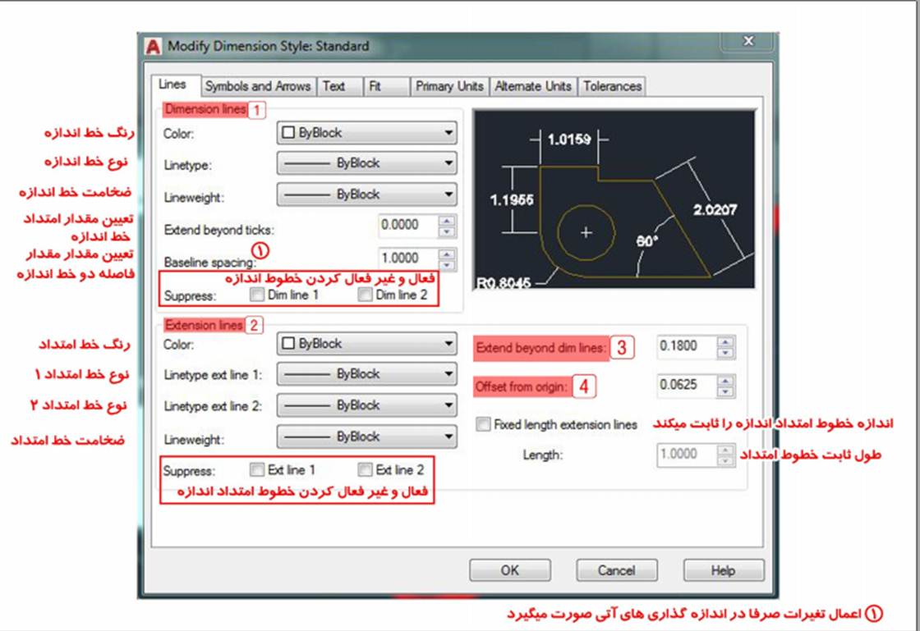Viewport: 920px width, 631px height.
Task: Decrease the Extend beyond ticks value
Action: (x=447, y=231)
